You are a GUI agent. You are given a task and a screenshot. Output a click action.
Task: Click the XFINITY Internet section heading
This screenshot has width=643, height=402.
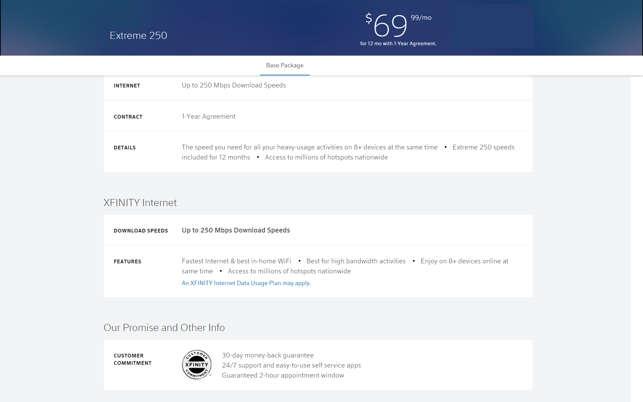tap(140, 203)
